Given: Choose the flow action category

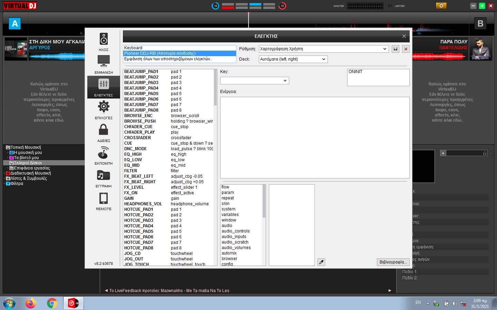Looking at the screenshot, I should click(242, 187).
